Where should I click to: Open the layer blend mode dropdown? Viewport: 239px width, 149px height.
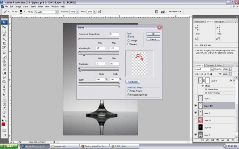click(212, 69)
